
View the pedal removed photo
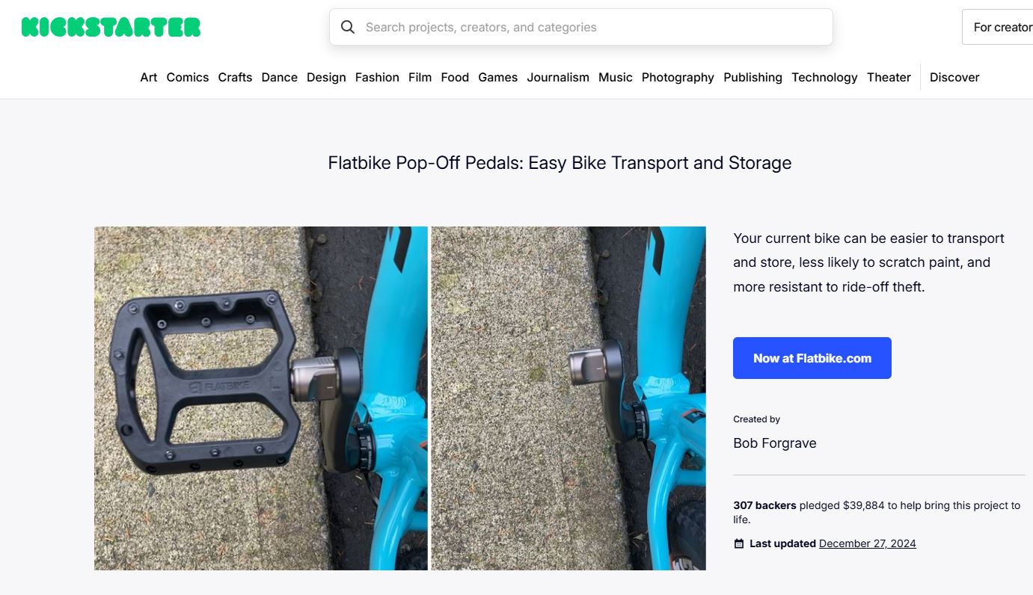568,398
